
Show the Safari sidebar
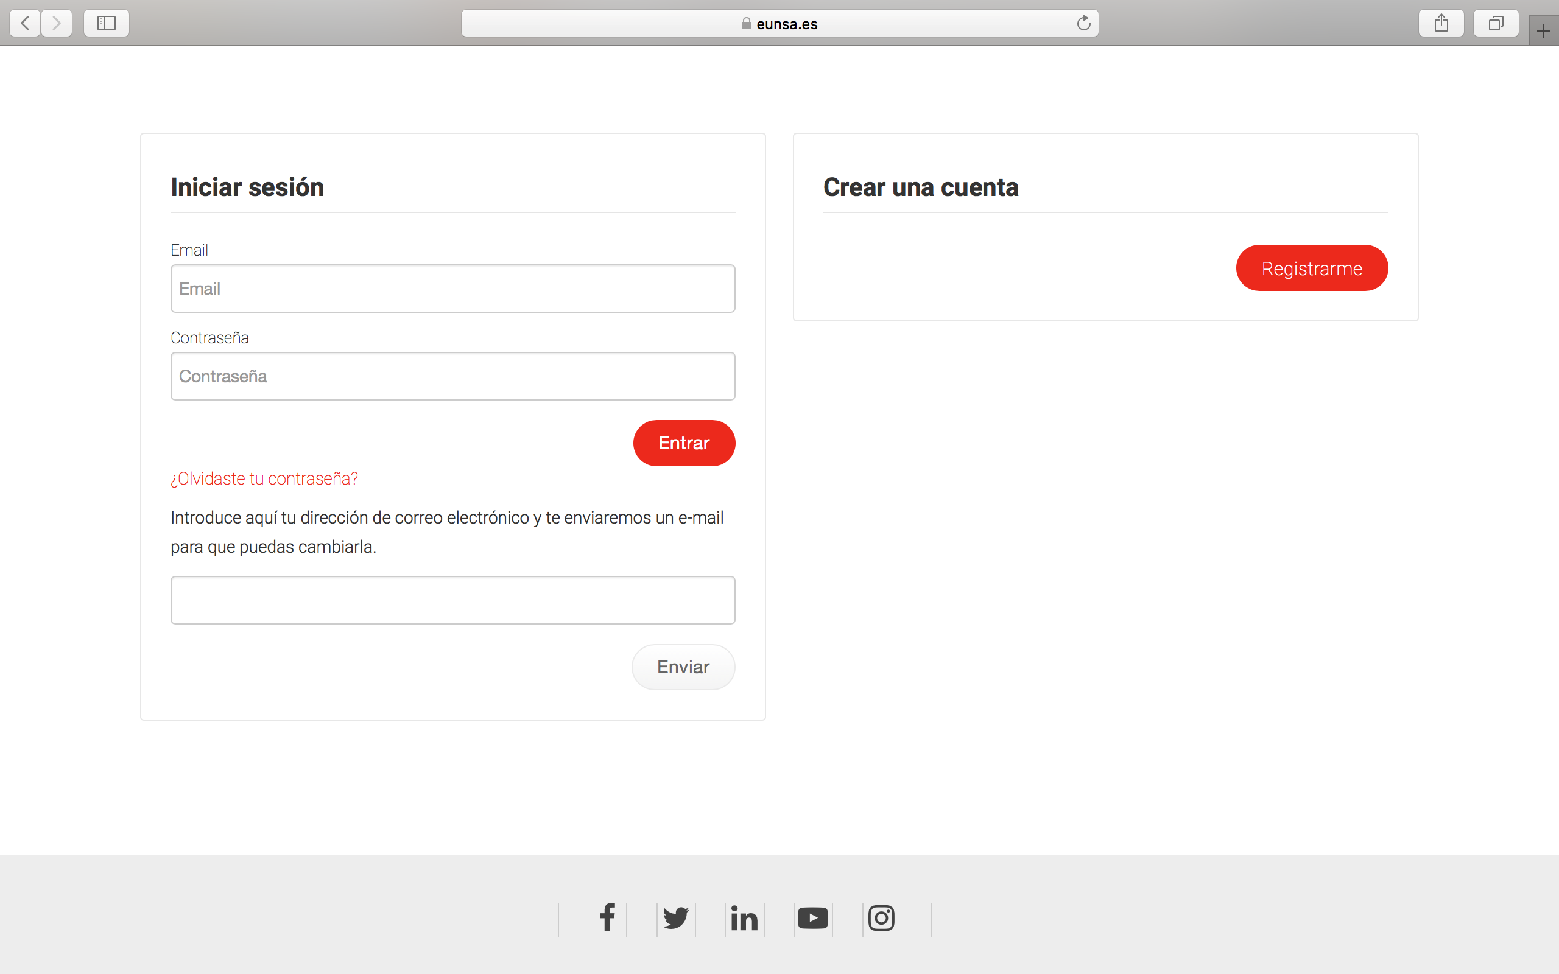107,24
